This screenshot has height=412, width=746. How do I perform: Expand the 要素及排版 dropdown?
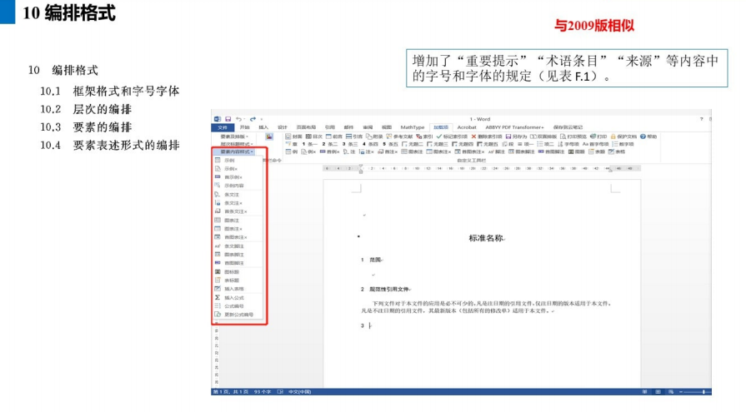tap(234, 137)
